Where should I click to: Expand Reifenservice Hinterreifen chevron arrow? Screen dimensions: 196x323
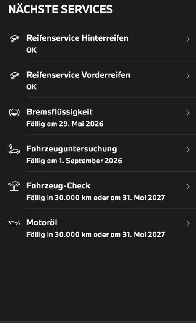(x=188, y=39)
